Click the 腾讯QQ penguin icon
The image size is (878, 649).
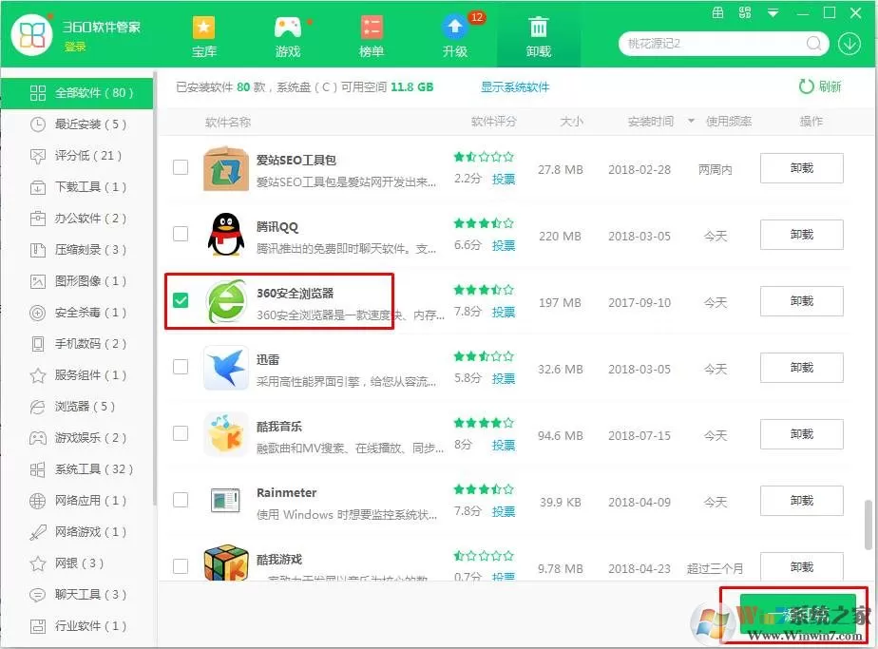tap(225, 235)
